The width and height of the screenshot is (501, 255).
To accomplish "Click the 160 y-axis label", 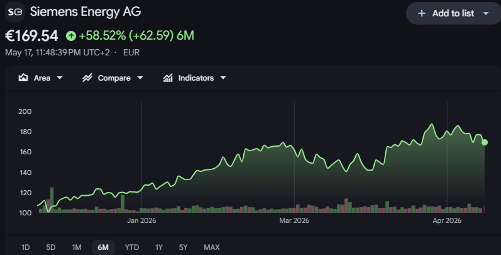I will [x=25, y=152].
